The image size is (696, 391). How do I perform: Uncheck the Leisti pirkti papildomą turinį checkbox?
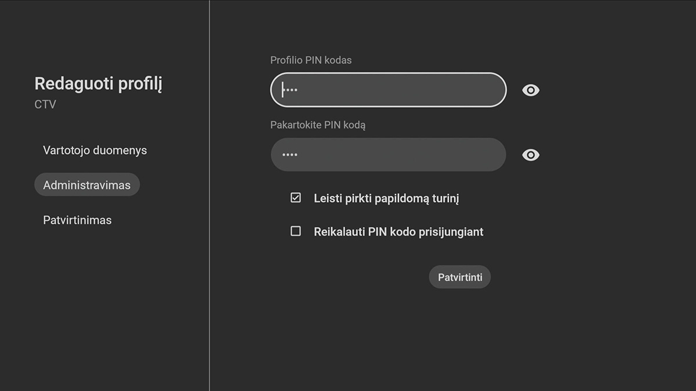[x=296, y=198]
